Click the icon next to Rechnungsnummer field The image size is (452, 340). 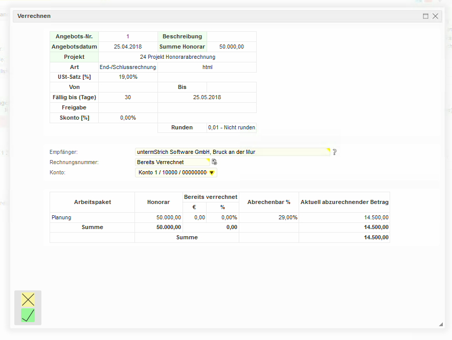click(x=215, y=162)
